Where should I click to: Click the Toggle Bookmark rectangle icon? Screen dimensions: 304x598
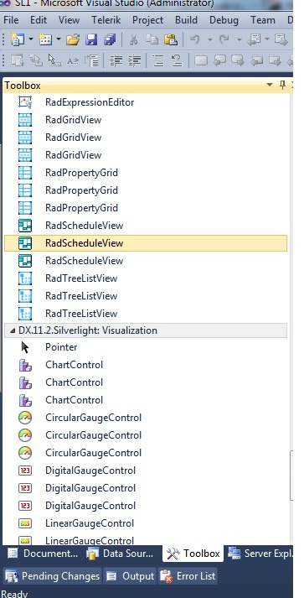click(201, 60)
